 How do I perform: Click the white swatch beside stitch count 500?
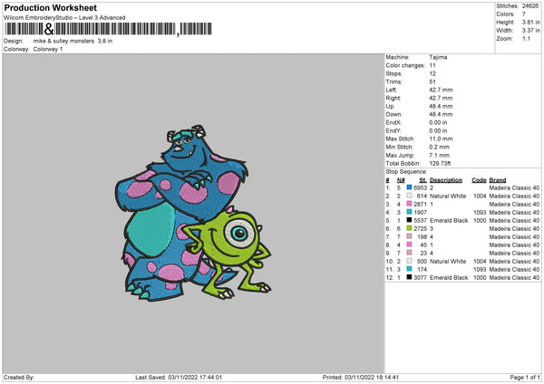point(409,261)
